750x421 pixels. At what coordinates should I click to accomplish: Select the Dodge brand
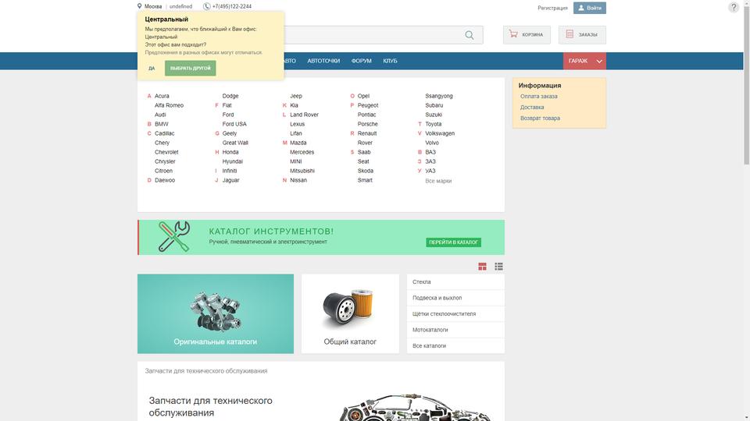(230, 96)
